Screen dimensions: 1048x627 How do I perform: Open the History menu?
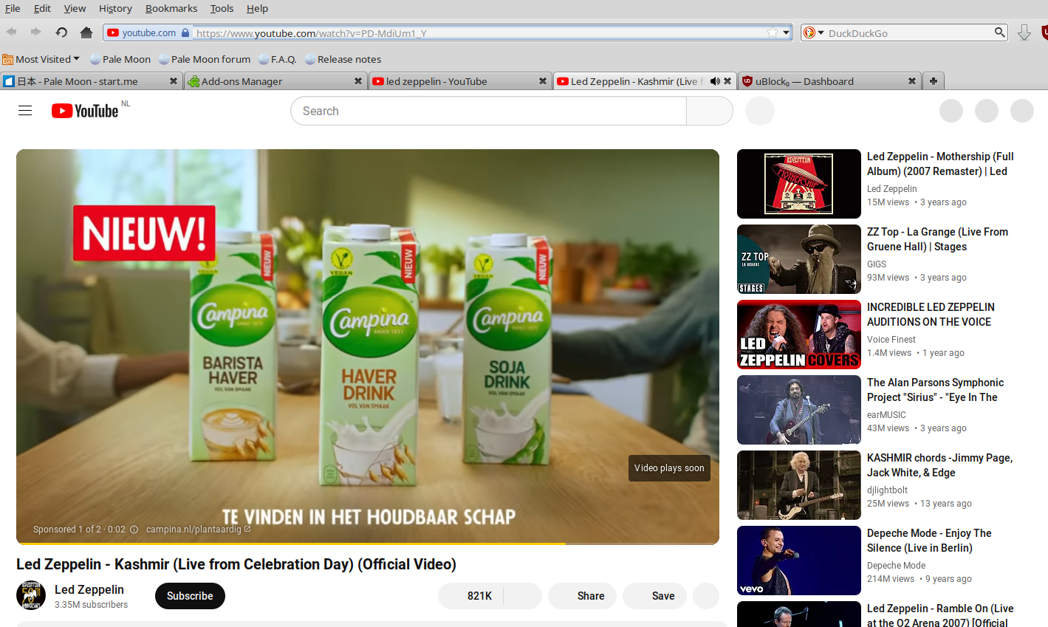(115, 8)
